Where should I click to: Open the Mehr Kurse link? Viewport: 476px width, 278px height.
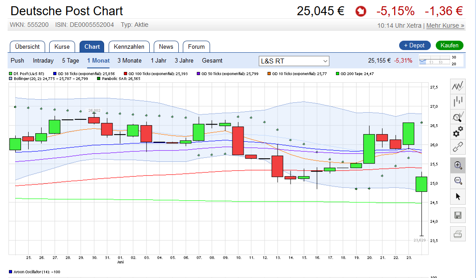[x=445, y=25]
